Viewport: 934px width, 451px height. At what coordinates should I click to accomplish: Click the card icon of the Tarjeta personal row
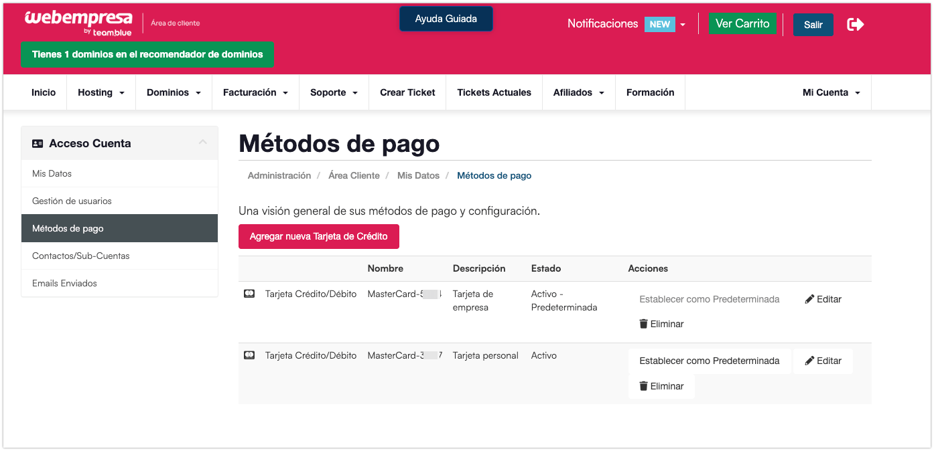click(x=249, y=355)
